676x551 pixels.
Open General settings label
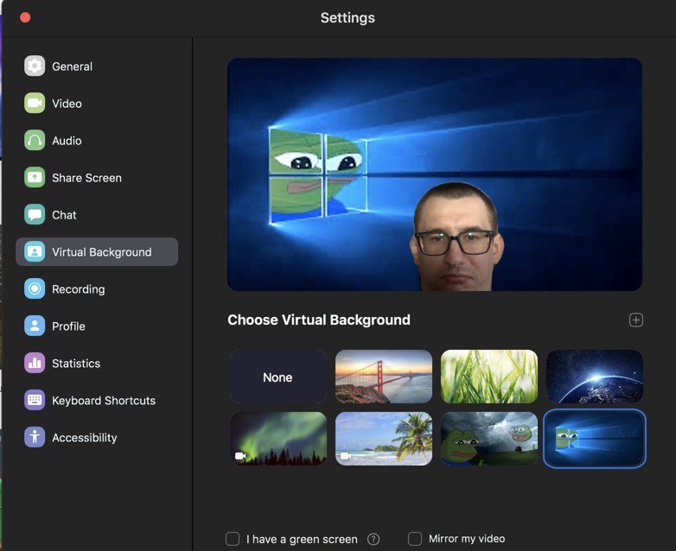pos(72,66)
